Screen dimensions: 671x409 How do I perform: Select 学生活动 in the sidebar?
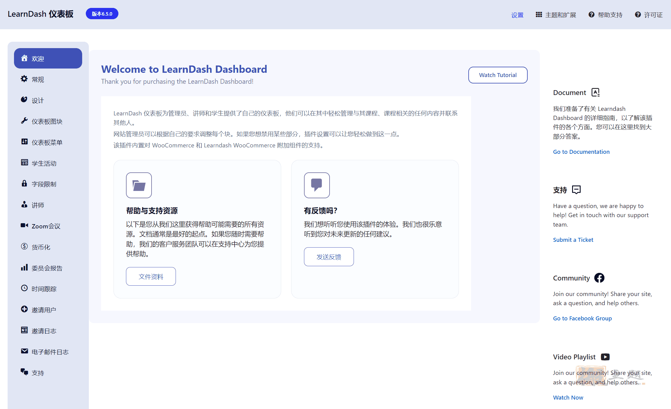click(x=48, y=163)
